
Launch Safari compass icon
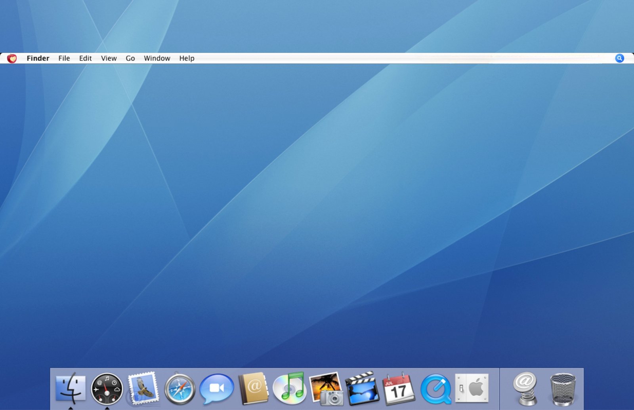coord(180,389)
